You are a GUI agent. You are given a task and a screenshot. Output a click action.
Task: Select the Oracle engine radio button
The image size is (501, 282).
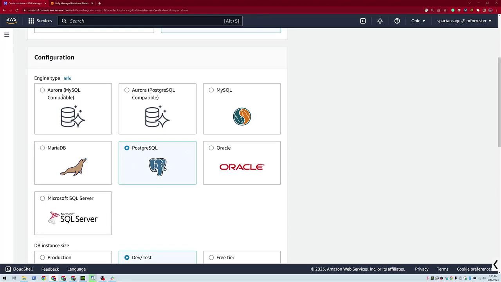pos(211,148)
